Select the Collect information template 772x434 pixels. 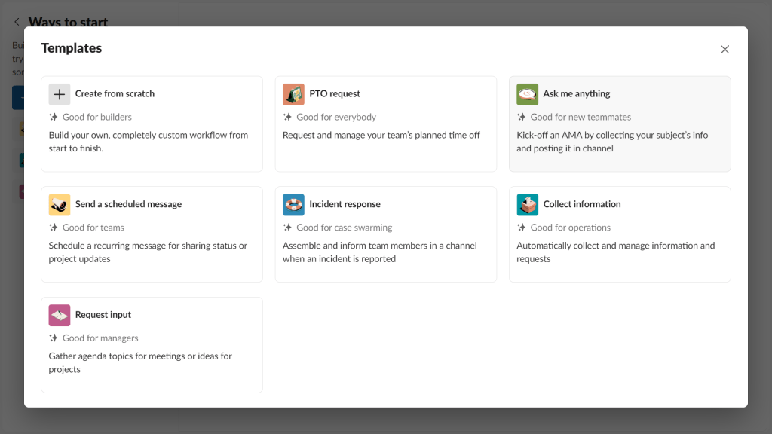coord(620,234)
